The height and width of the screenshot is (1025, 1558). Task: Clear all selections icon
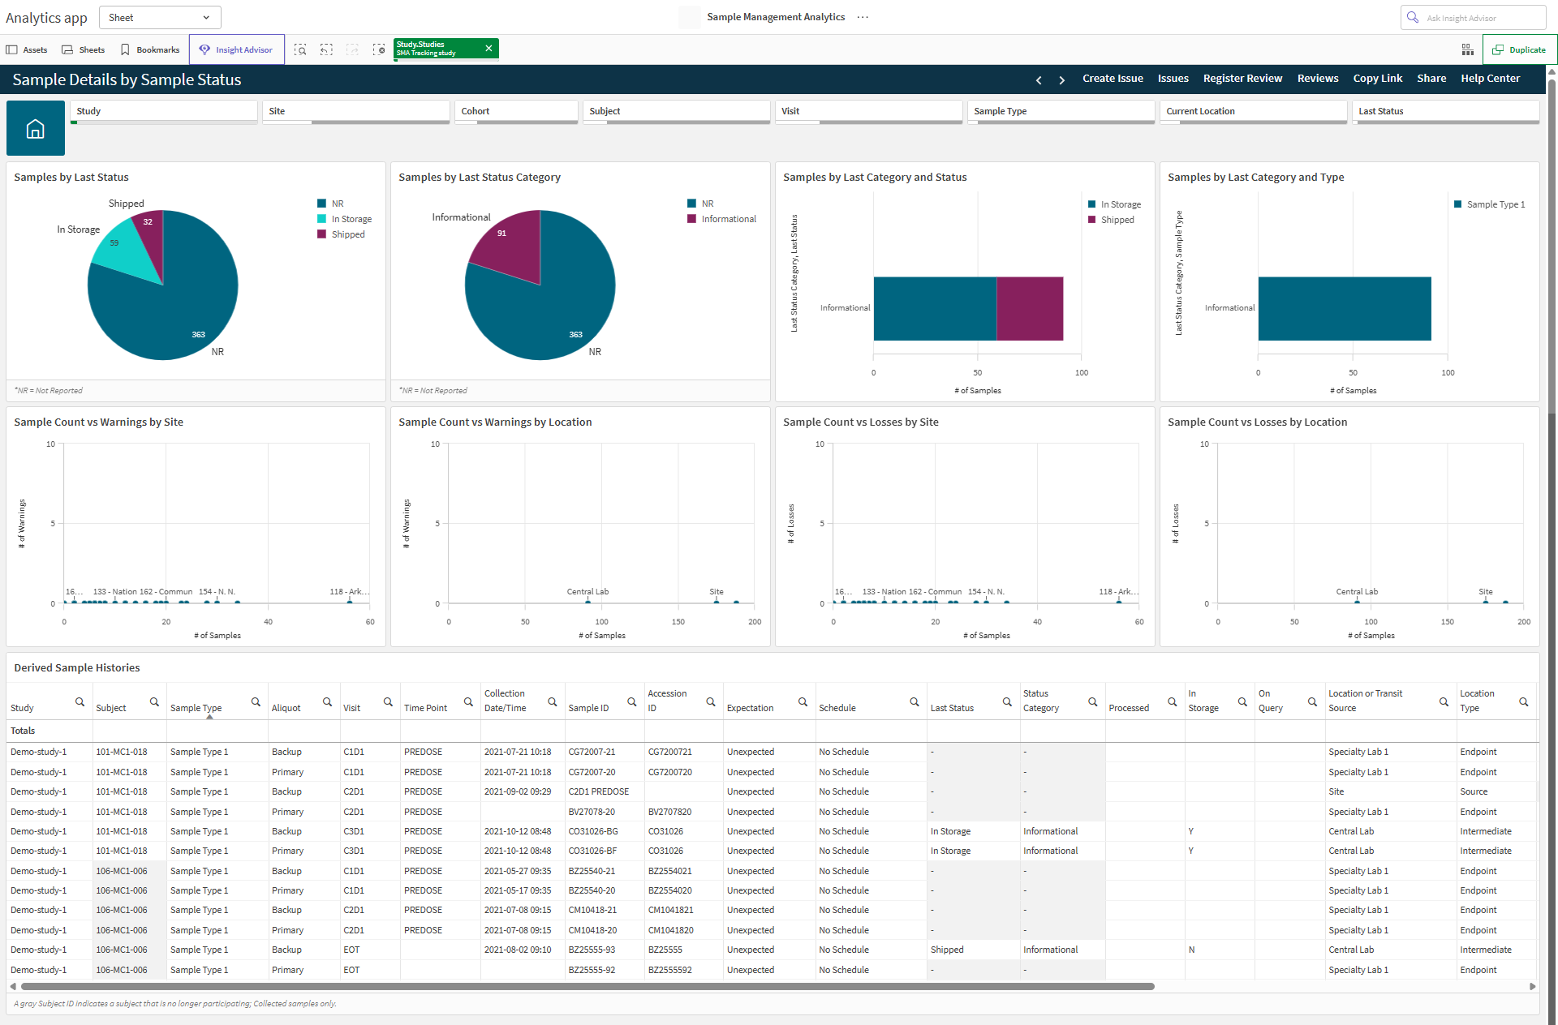click(379, 49)
